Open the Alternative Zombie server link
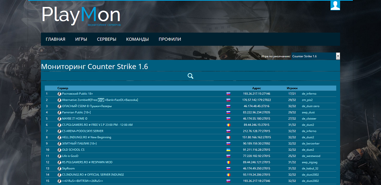This screenshot has width=381, height=185. click(100, 100)
